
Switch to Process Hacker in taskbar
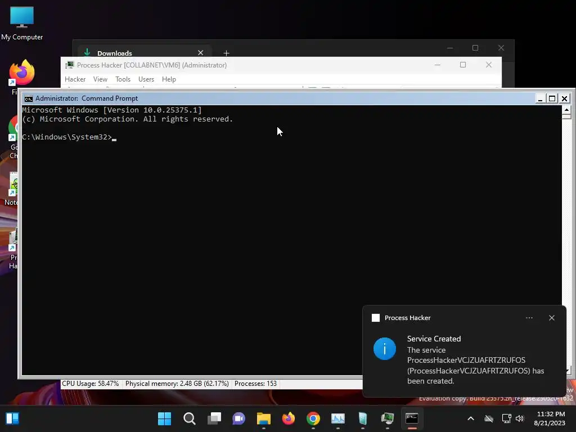[x=388, y=418]
